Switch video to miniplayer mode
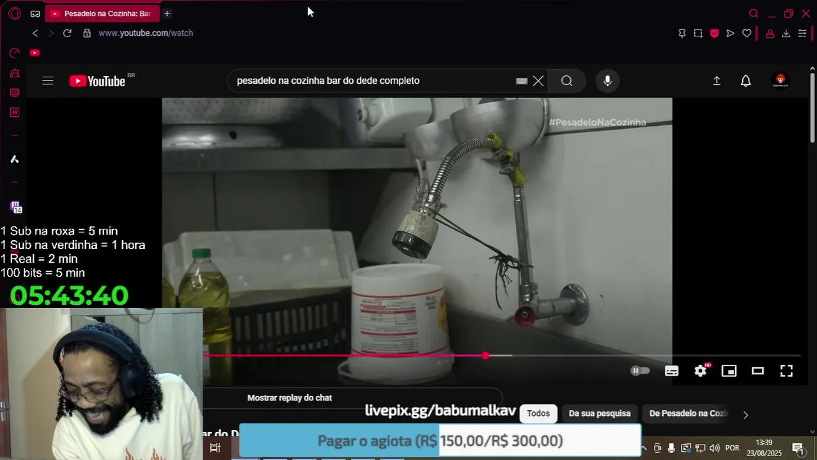This screenshot has height=460, width=817. (x=729, y=371)
